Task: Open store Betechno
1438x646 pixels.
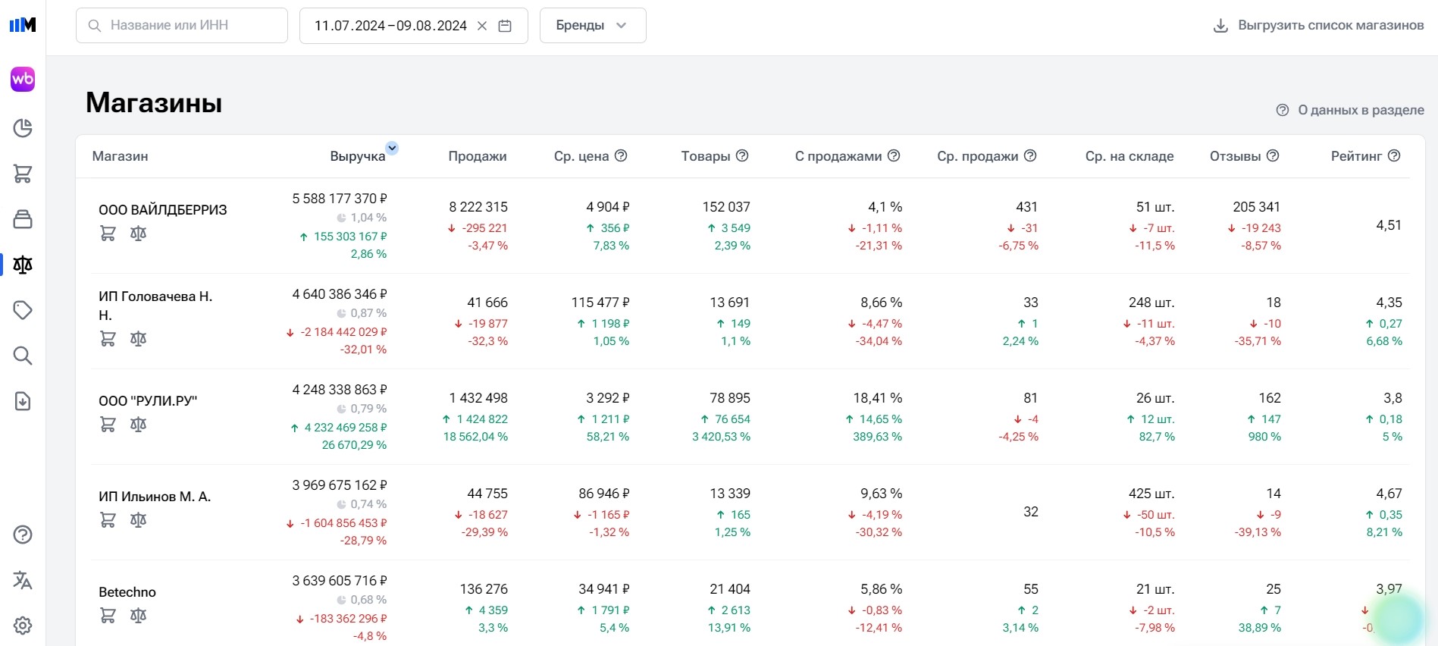Action: tap(127, 592)
